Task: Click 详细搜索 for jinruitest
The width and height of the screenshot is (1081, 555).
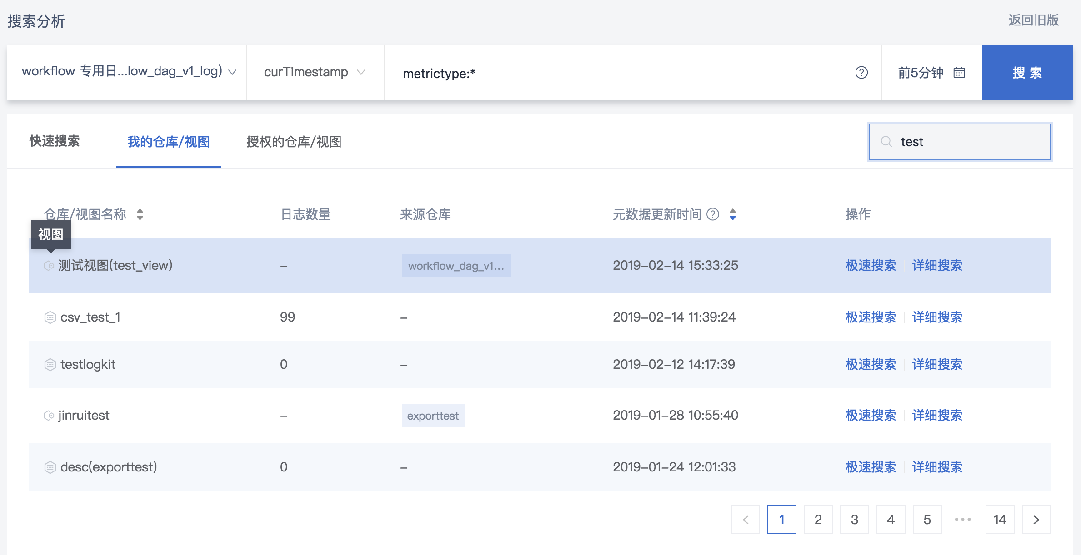Action: point(937,416)
